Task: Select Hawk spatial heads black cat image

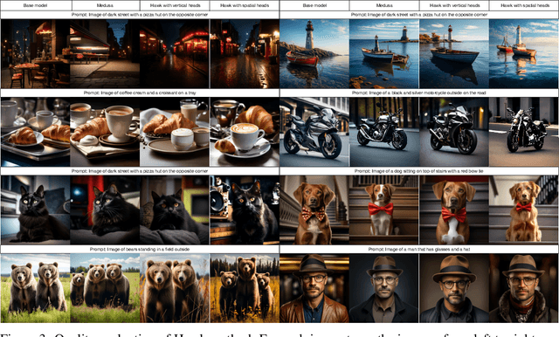Action: [245, 210]
